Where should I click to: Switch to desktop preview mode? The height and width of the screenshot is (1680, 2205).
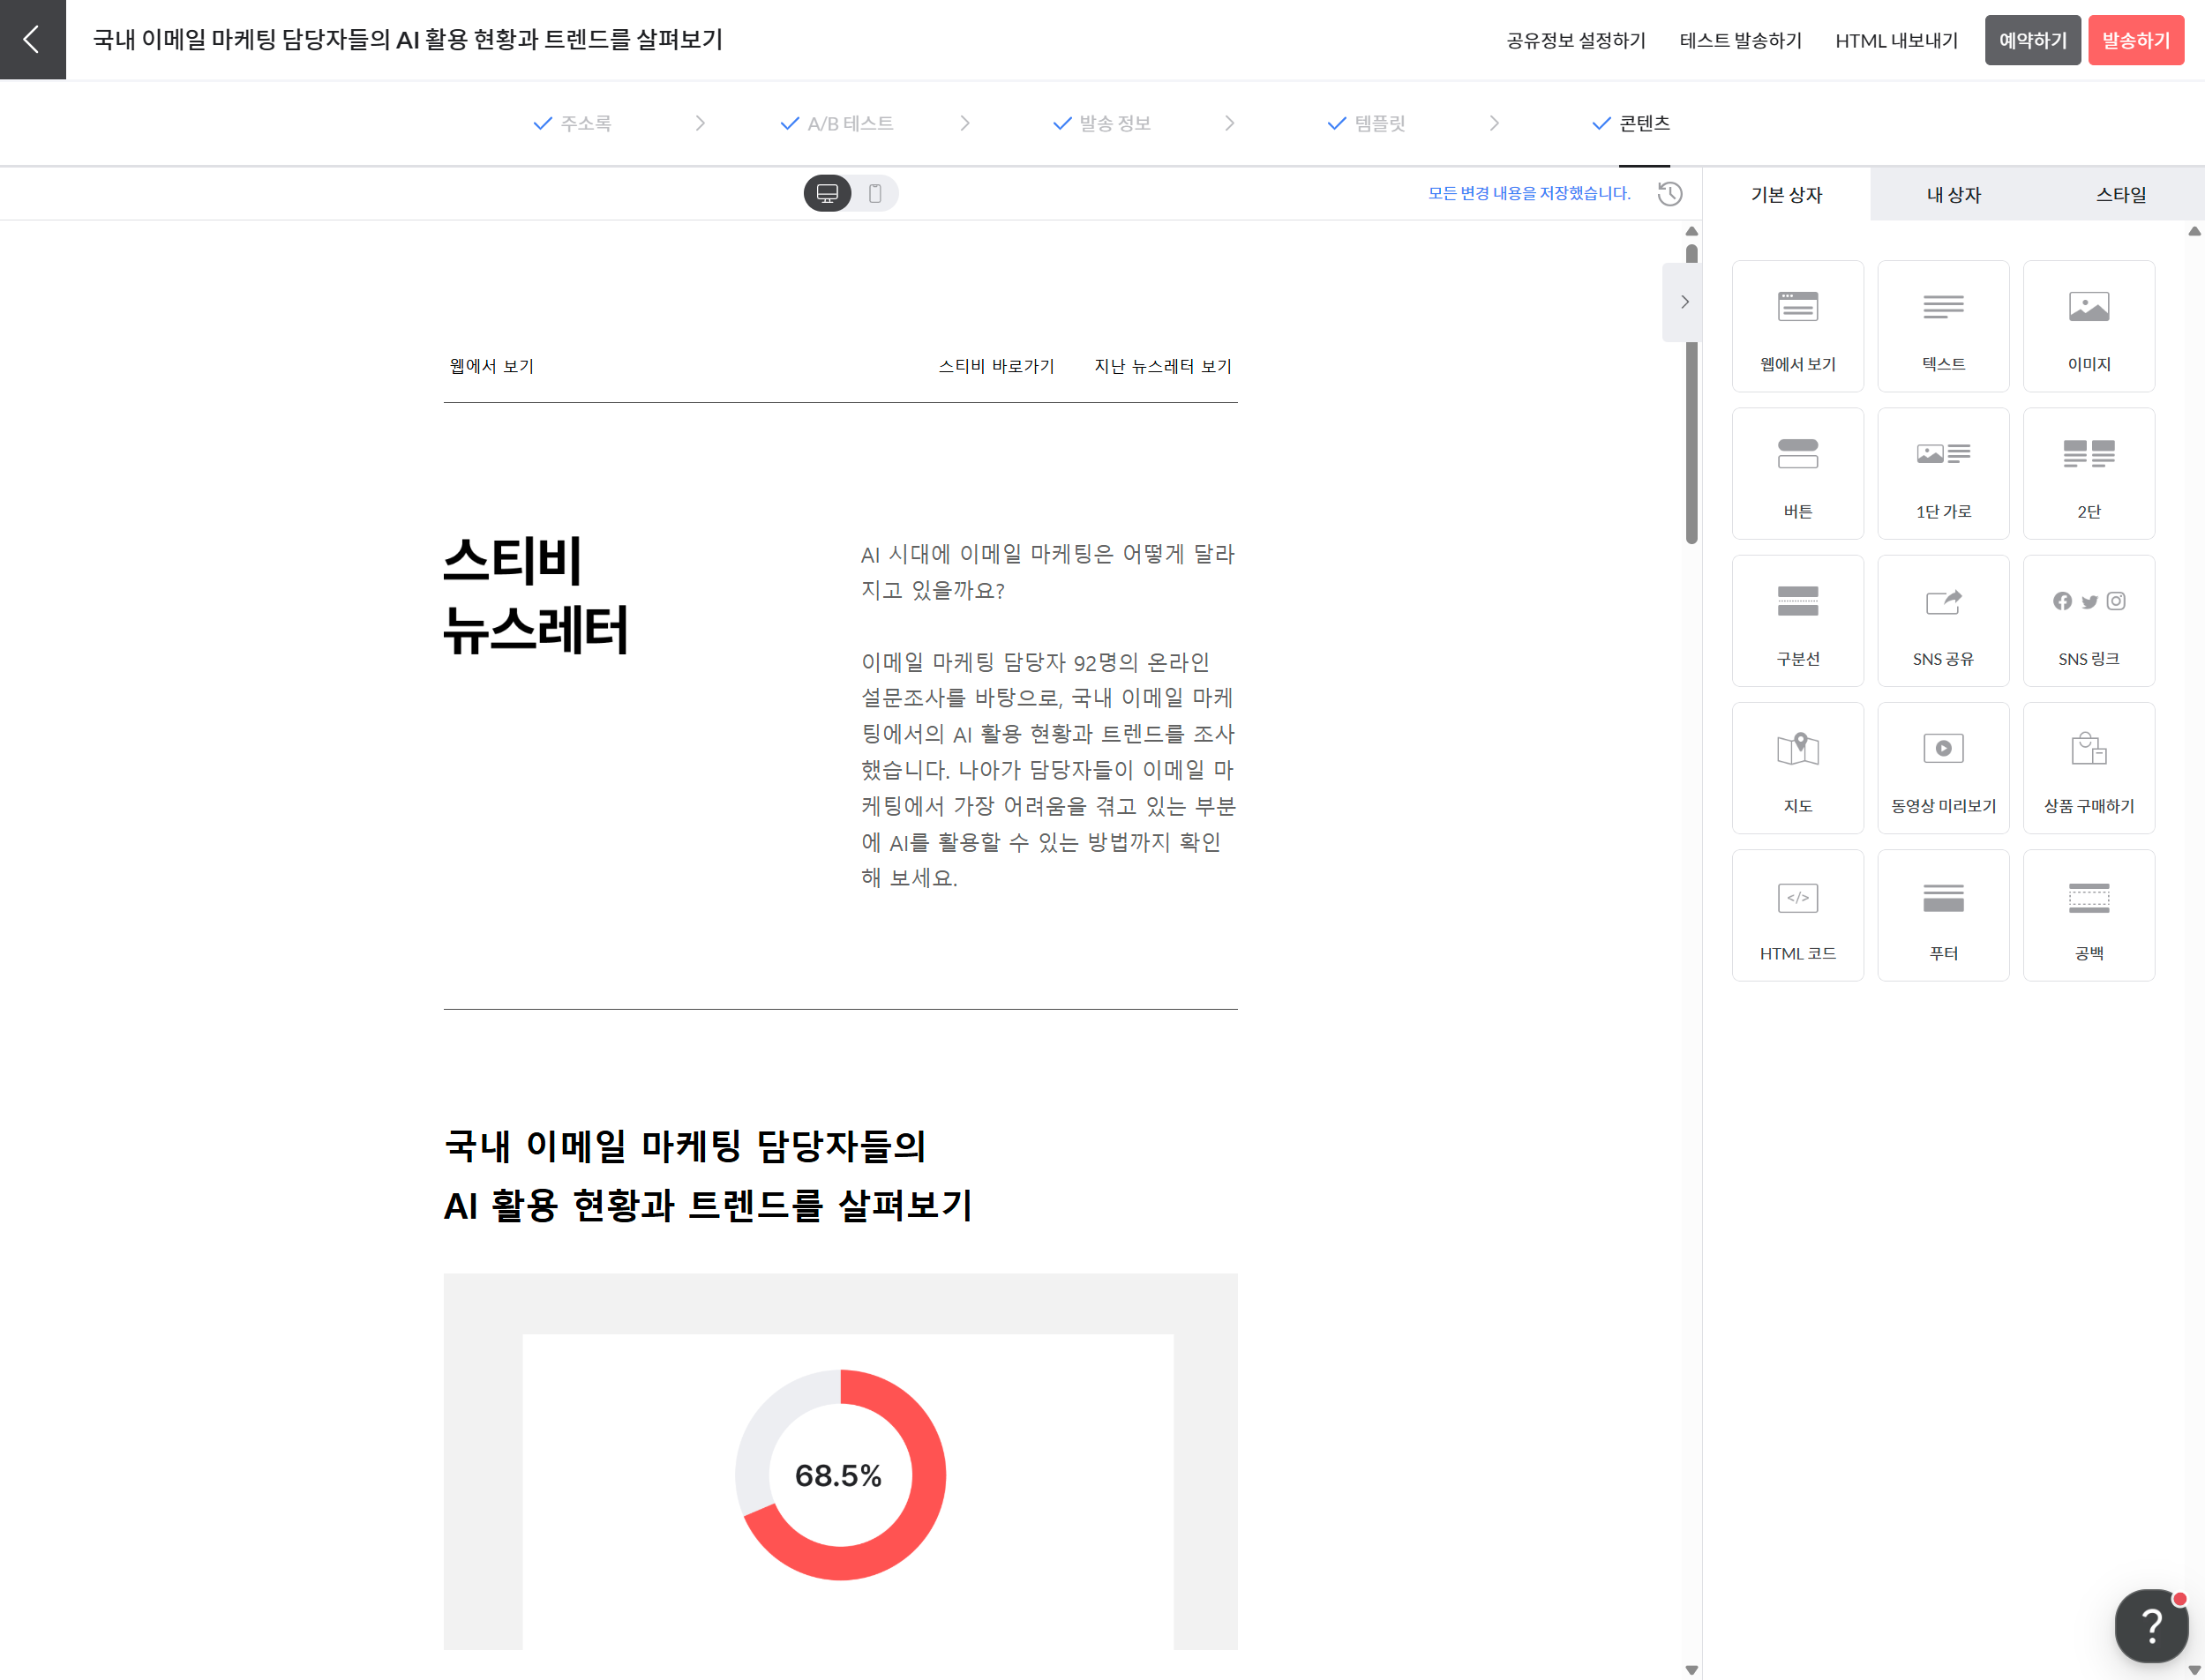point(828,193)
